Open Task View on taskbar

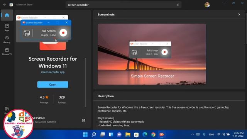(102, 134)
